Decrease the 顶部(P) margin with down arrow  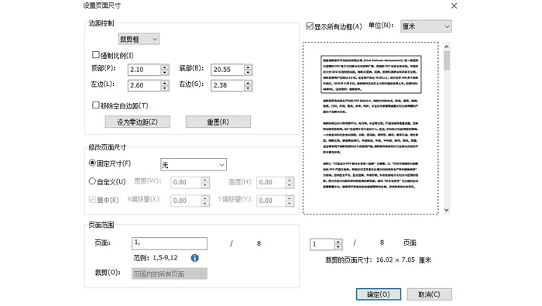point(165,73)
